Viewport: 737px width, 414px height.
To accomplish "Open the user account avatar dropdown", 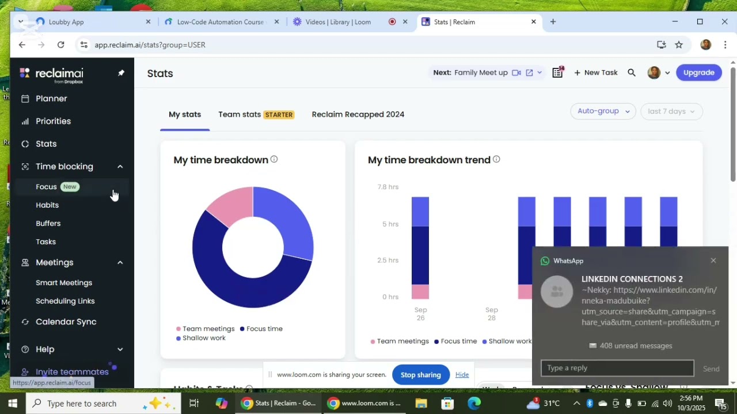I will pos(658,72).
